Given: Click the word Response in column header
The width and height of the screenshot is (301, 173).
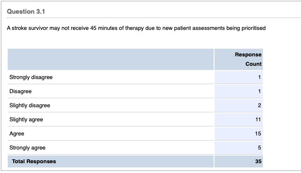Looking at the screenshot, I should 248,55.
